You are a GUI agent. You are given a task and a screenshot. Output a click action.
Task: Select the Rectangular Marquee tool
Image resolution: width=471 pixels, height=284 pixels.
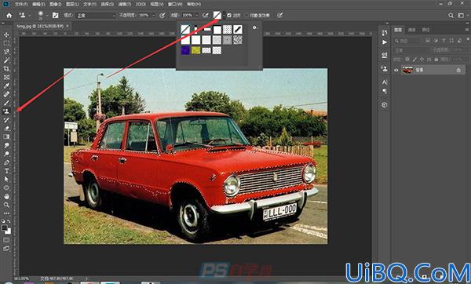[6, 43]
